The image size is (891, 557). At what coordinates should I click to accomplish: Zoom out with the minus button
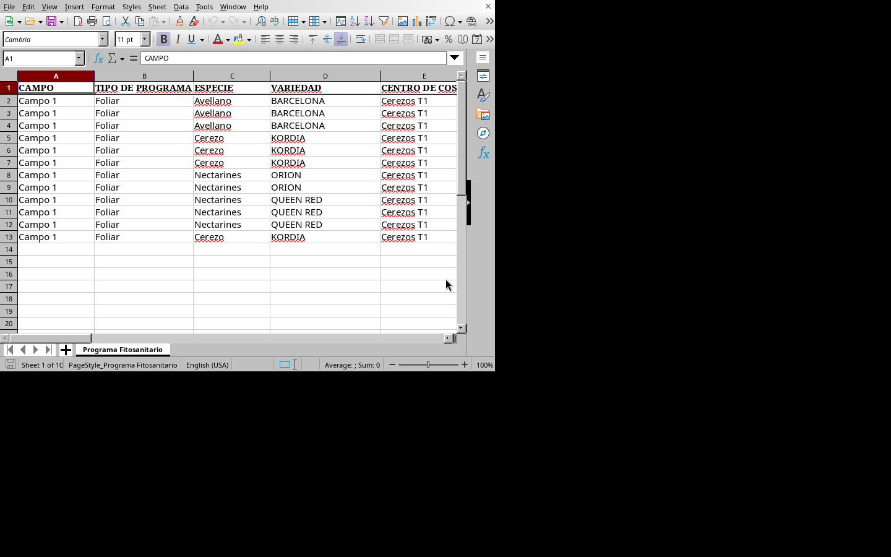click(x=392, y=365)
